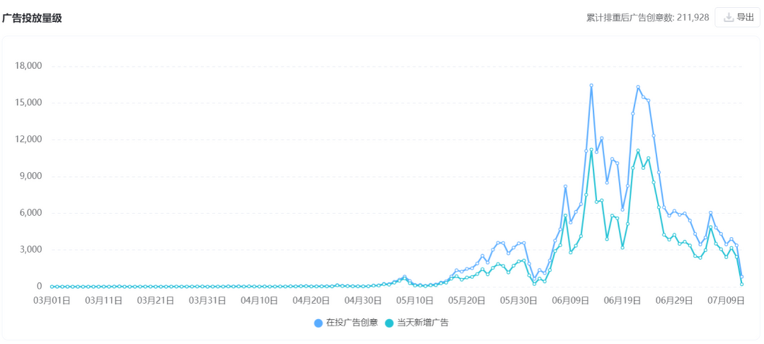Click the 05月30日 x-axis label
Image resolution: width=764 pixels, height=344 pixels.
click(518, 300)
